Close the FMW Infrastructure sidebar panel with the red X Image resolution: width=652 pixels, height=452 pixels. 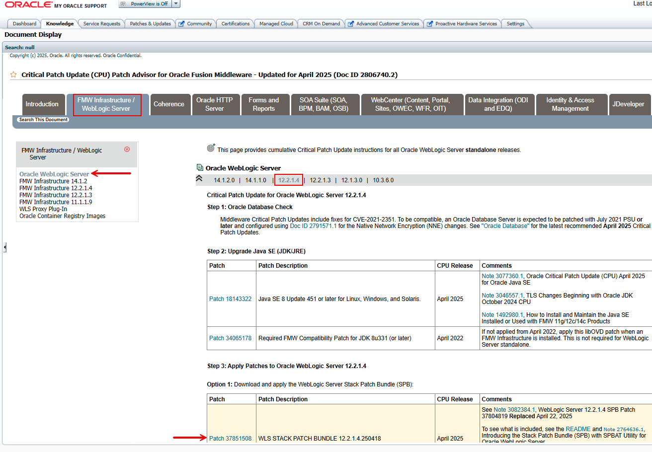click(127, 149)
